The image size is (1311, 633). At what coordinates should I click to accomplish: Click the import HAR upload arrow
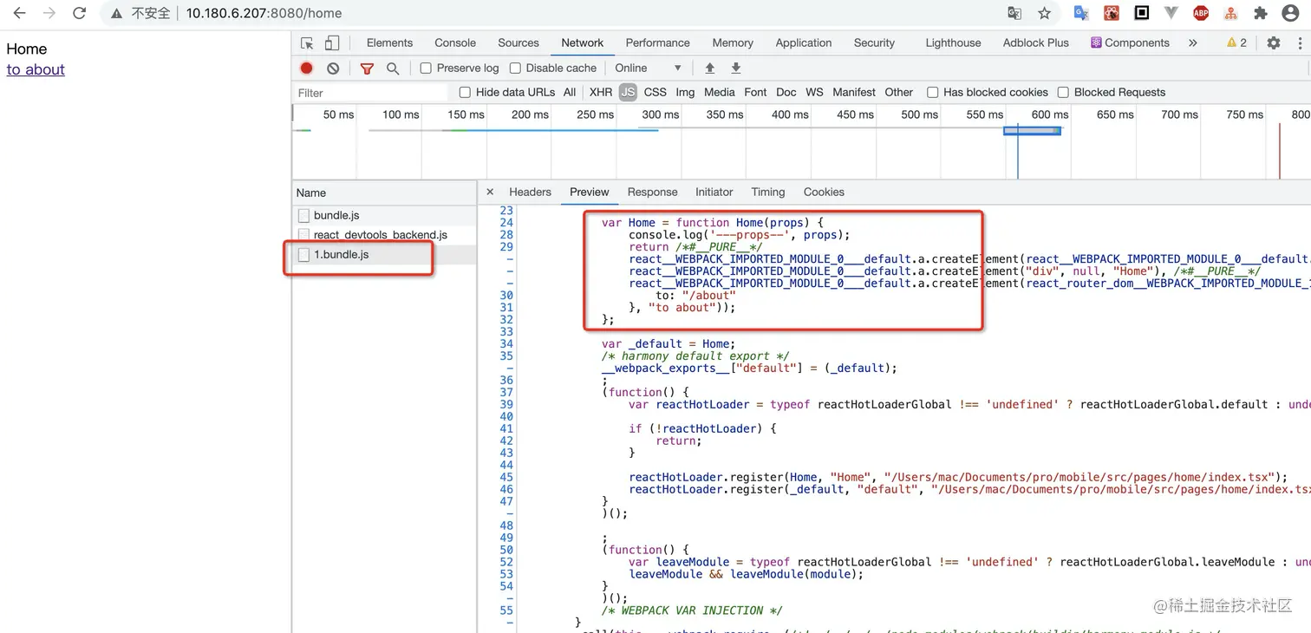(x=709, y=69)
